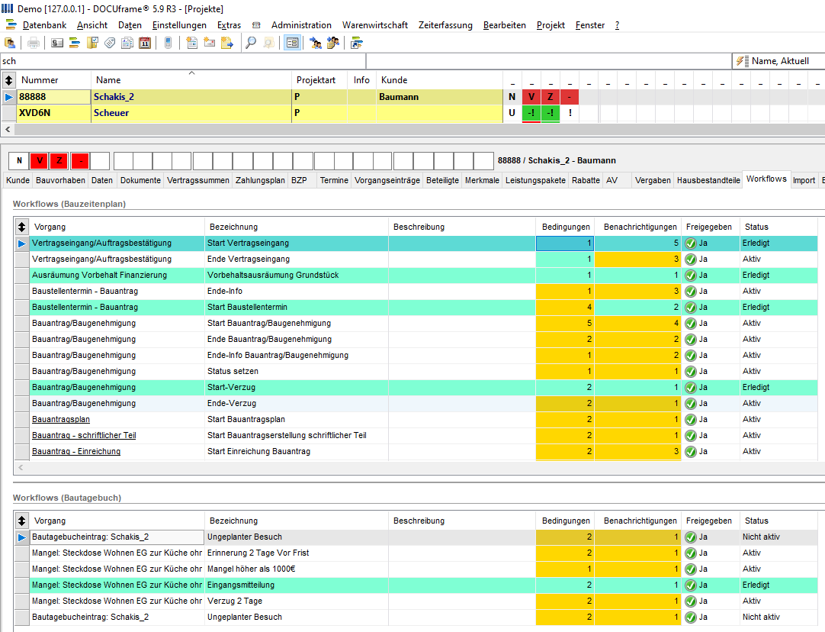Open the Bauantragsplan link

pos(61,419)
